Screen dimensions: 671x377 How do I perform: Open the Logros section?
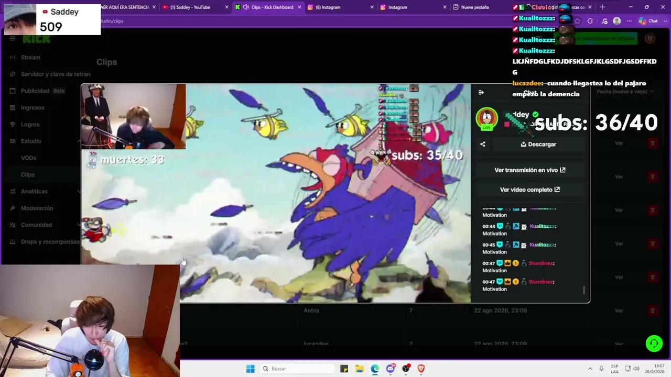pos(30,124)
